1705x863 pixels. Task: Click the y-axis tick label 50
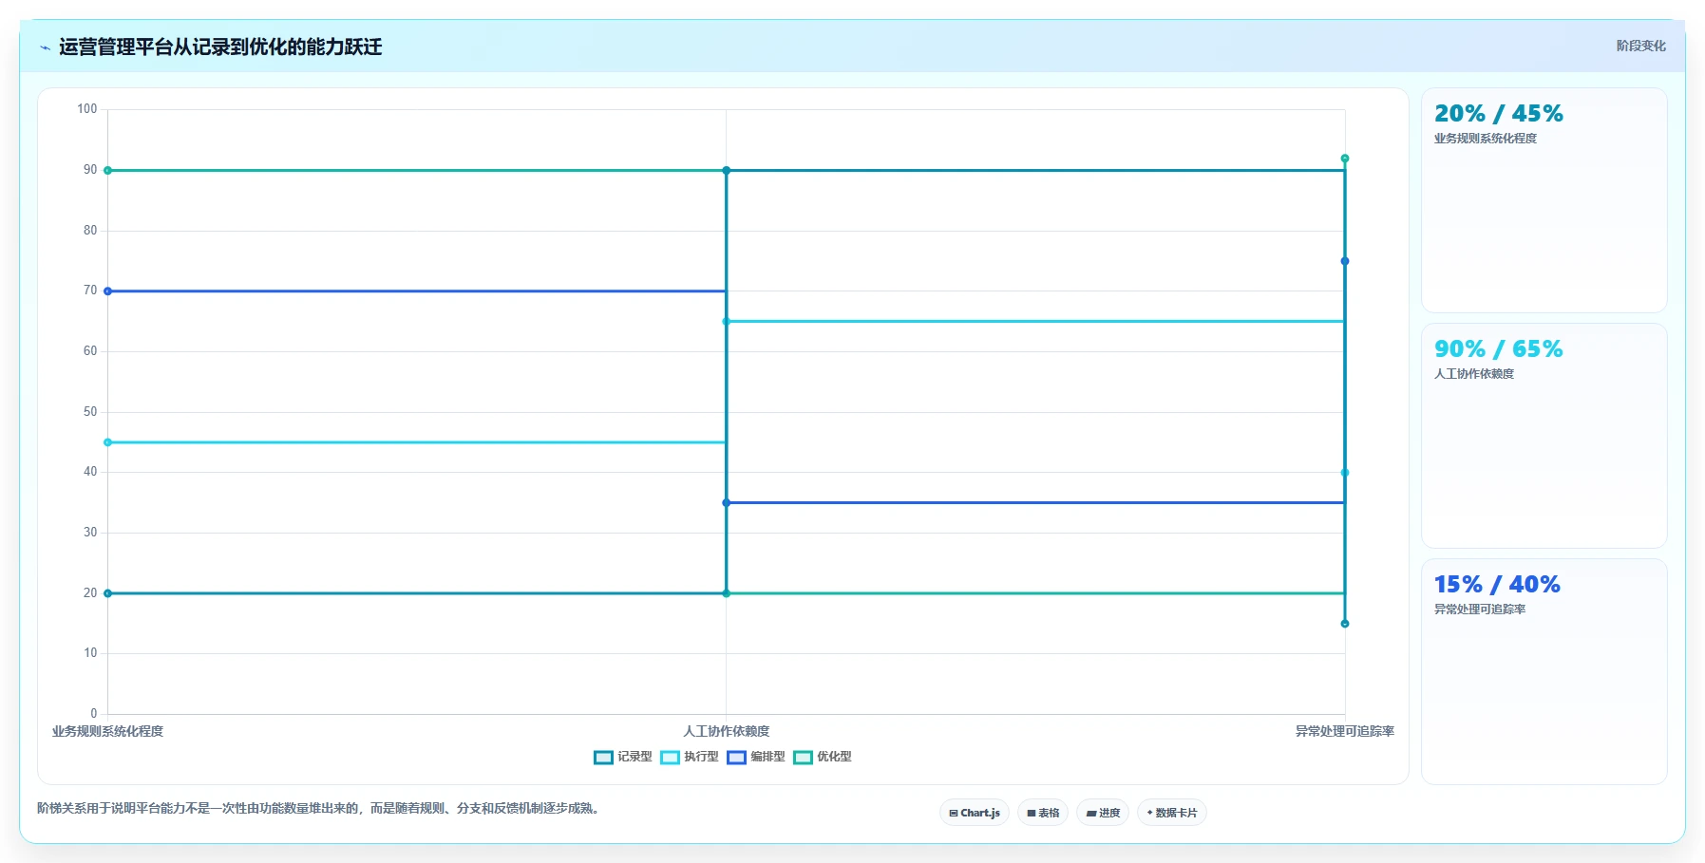tap(90, 412)
